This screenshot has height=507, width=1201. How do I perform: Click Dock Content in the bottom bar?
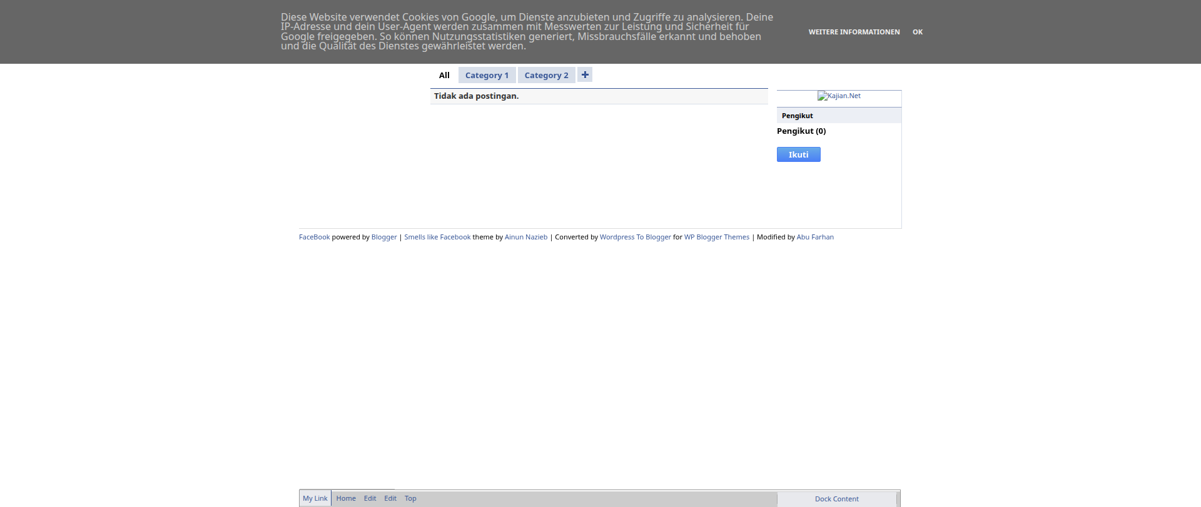pyautogui.click(x=836, y=499)
